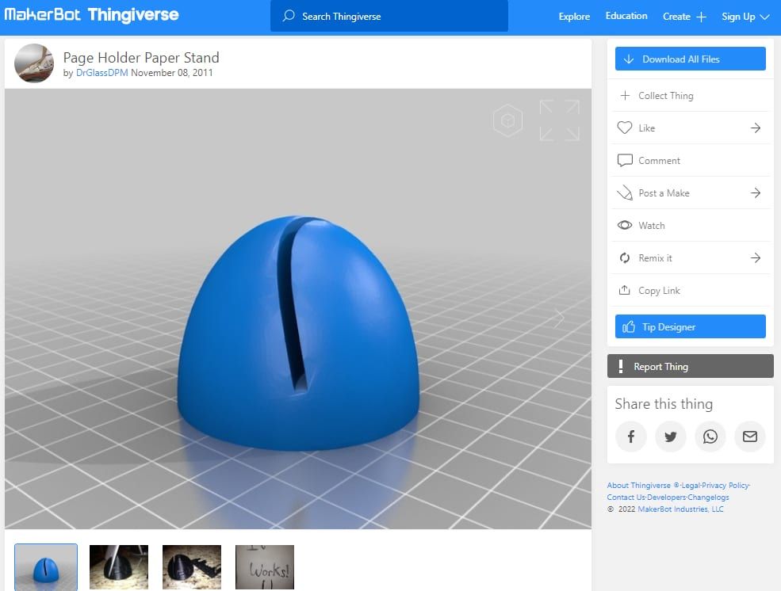Image resolution: width=781 pixels, height=591 pixels.
Task: Share the thing on Facebook
Action: (631, 437)
